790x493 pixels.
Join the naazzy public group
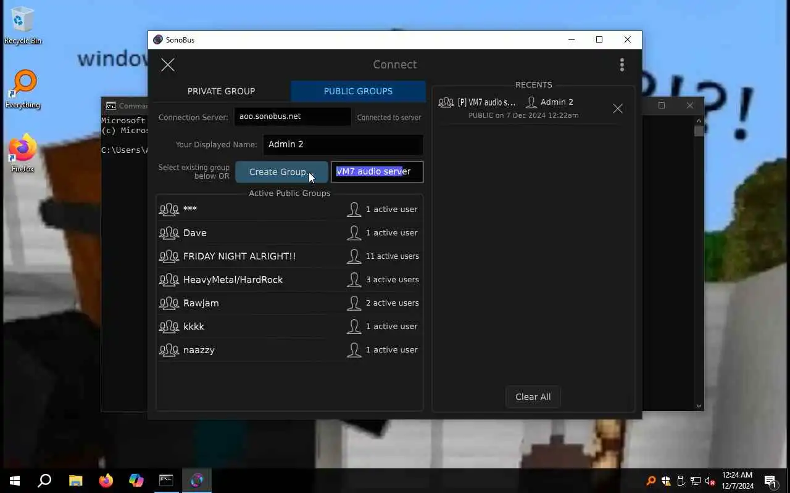point(289,350)
